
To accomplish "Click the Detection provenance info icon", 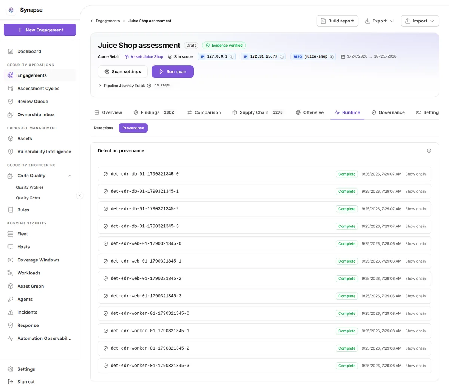I will click(429, 151).
